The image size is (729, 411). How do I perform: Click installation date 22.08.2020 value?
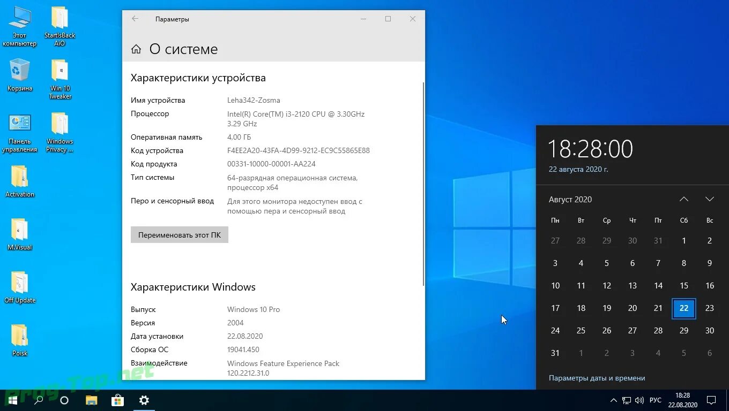click(245, 336)
